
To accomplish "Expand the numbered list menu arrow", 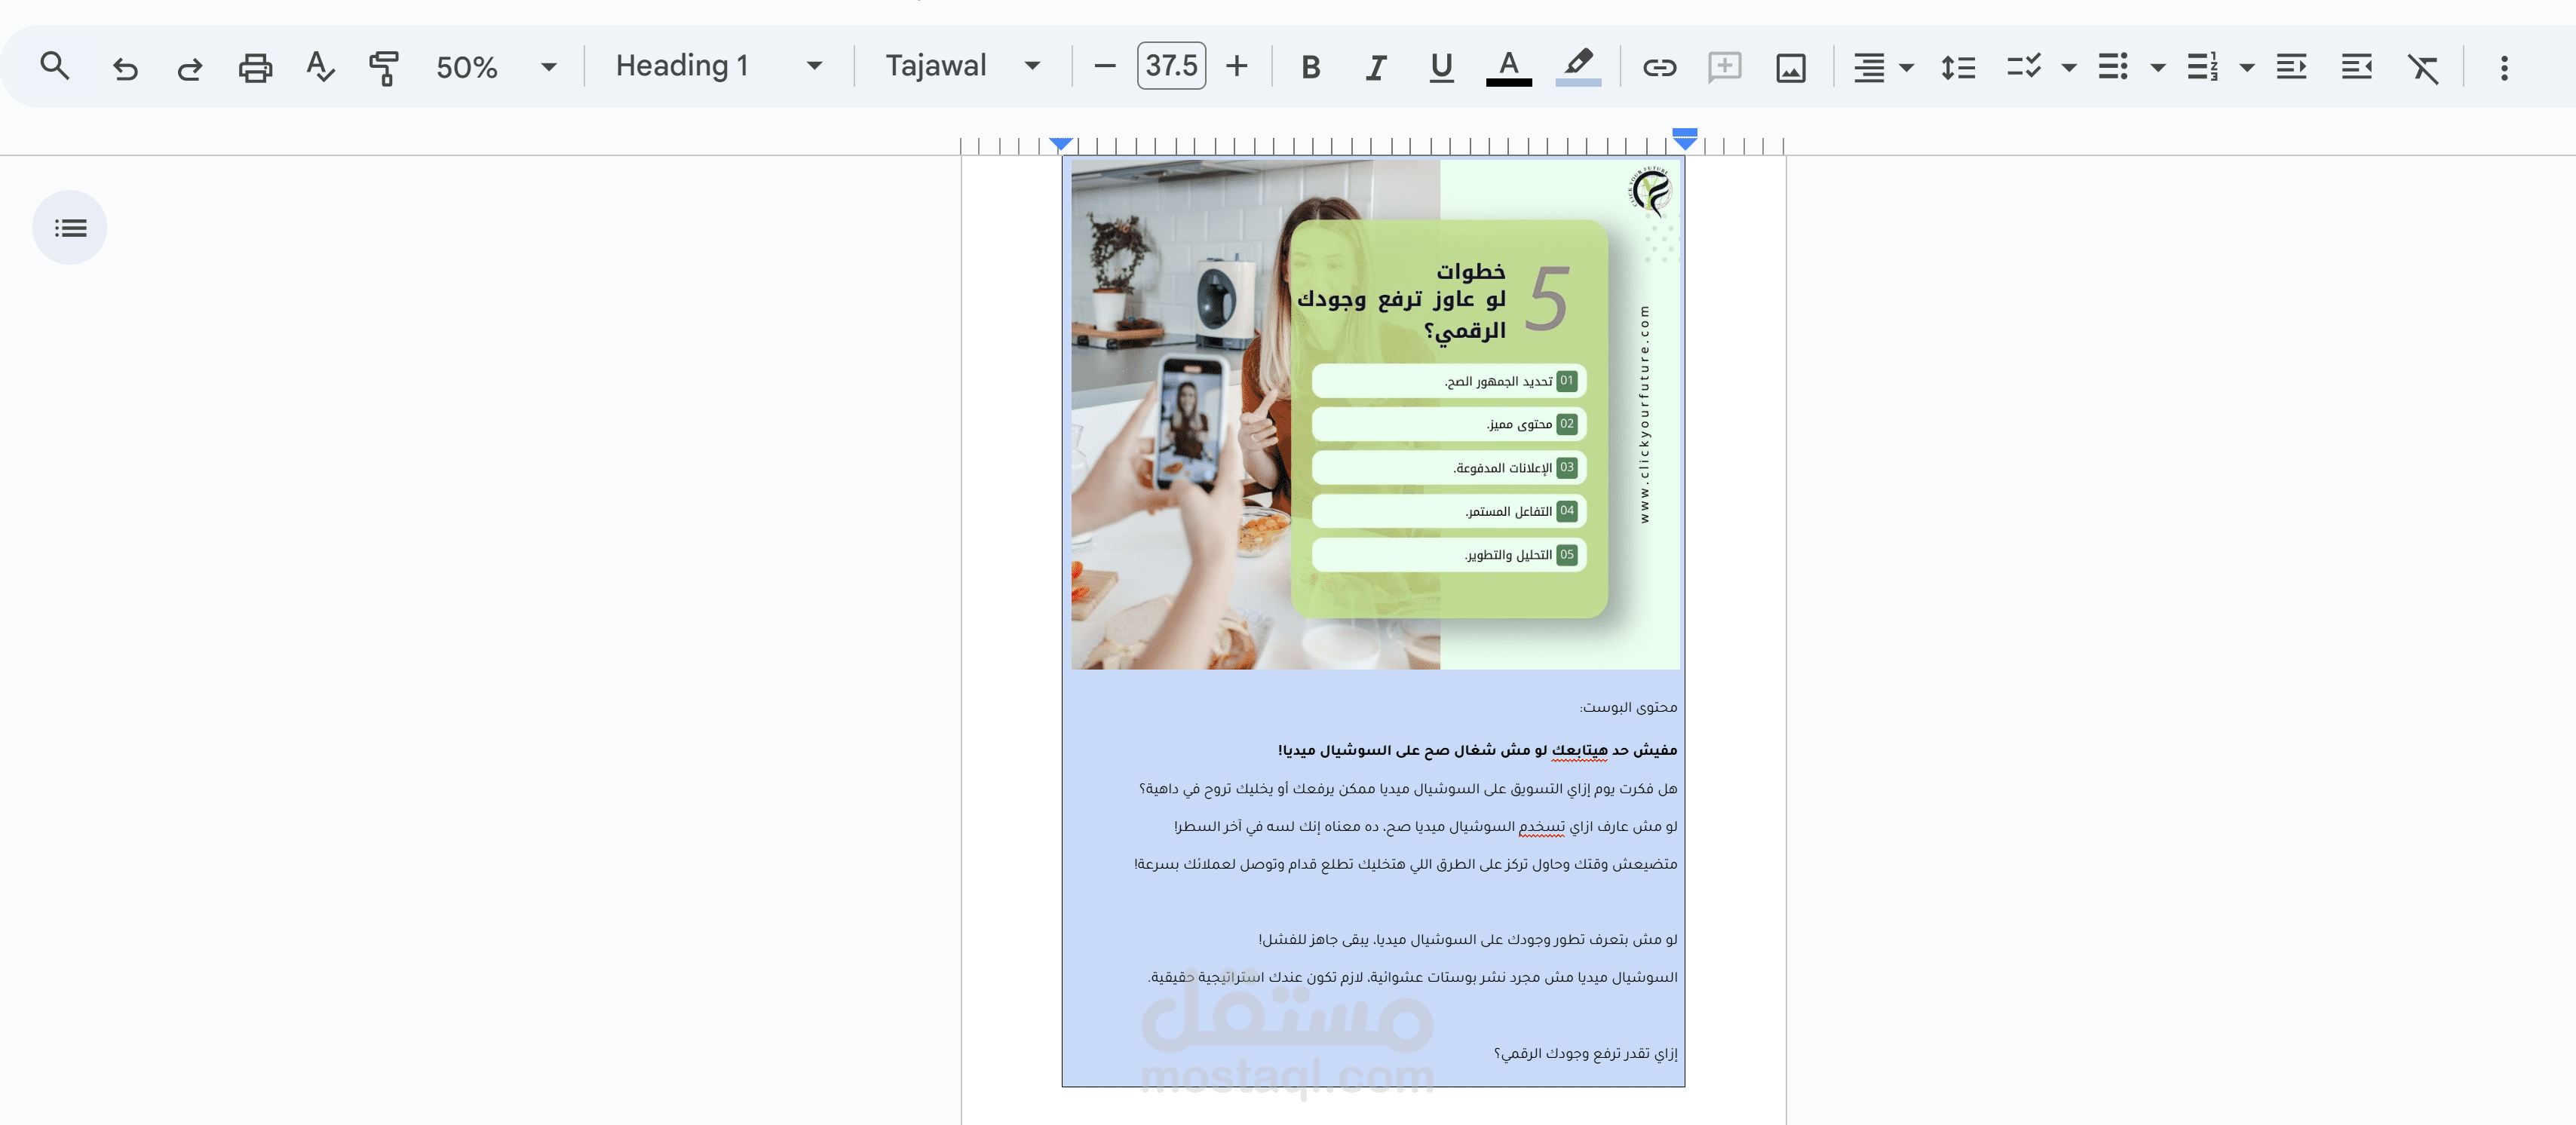I will (2247, 68).
